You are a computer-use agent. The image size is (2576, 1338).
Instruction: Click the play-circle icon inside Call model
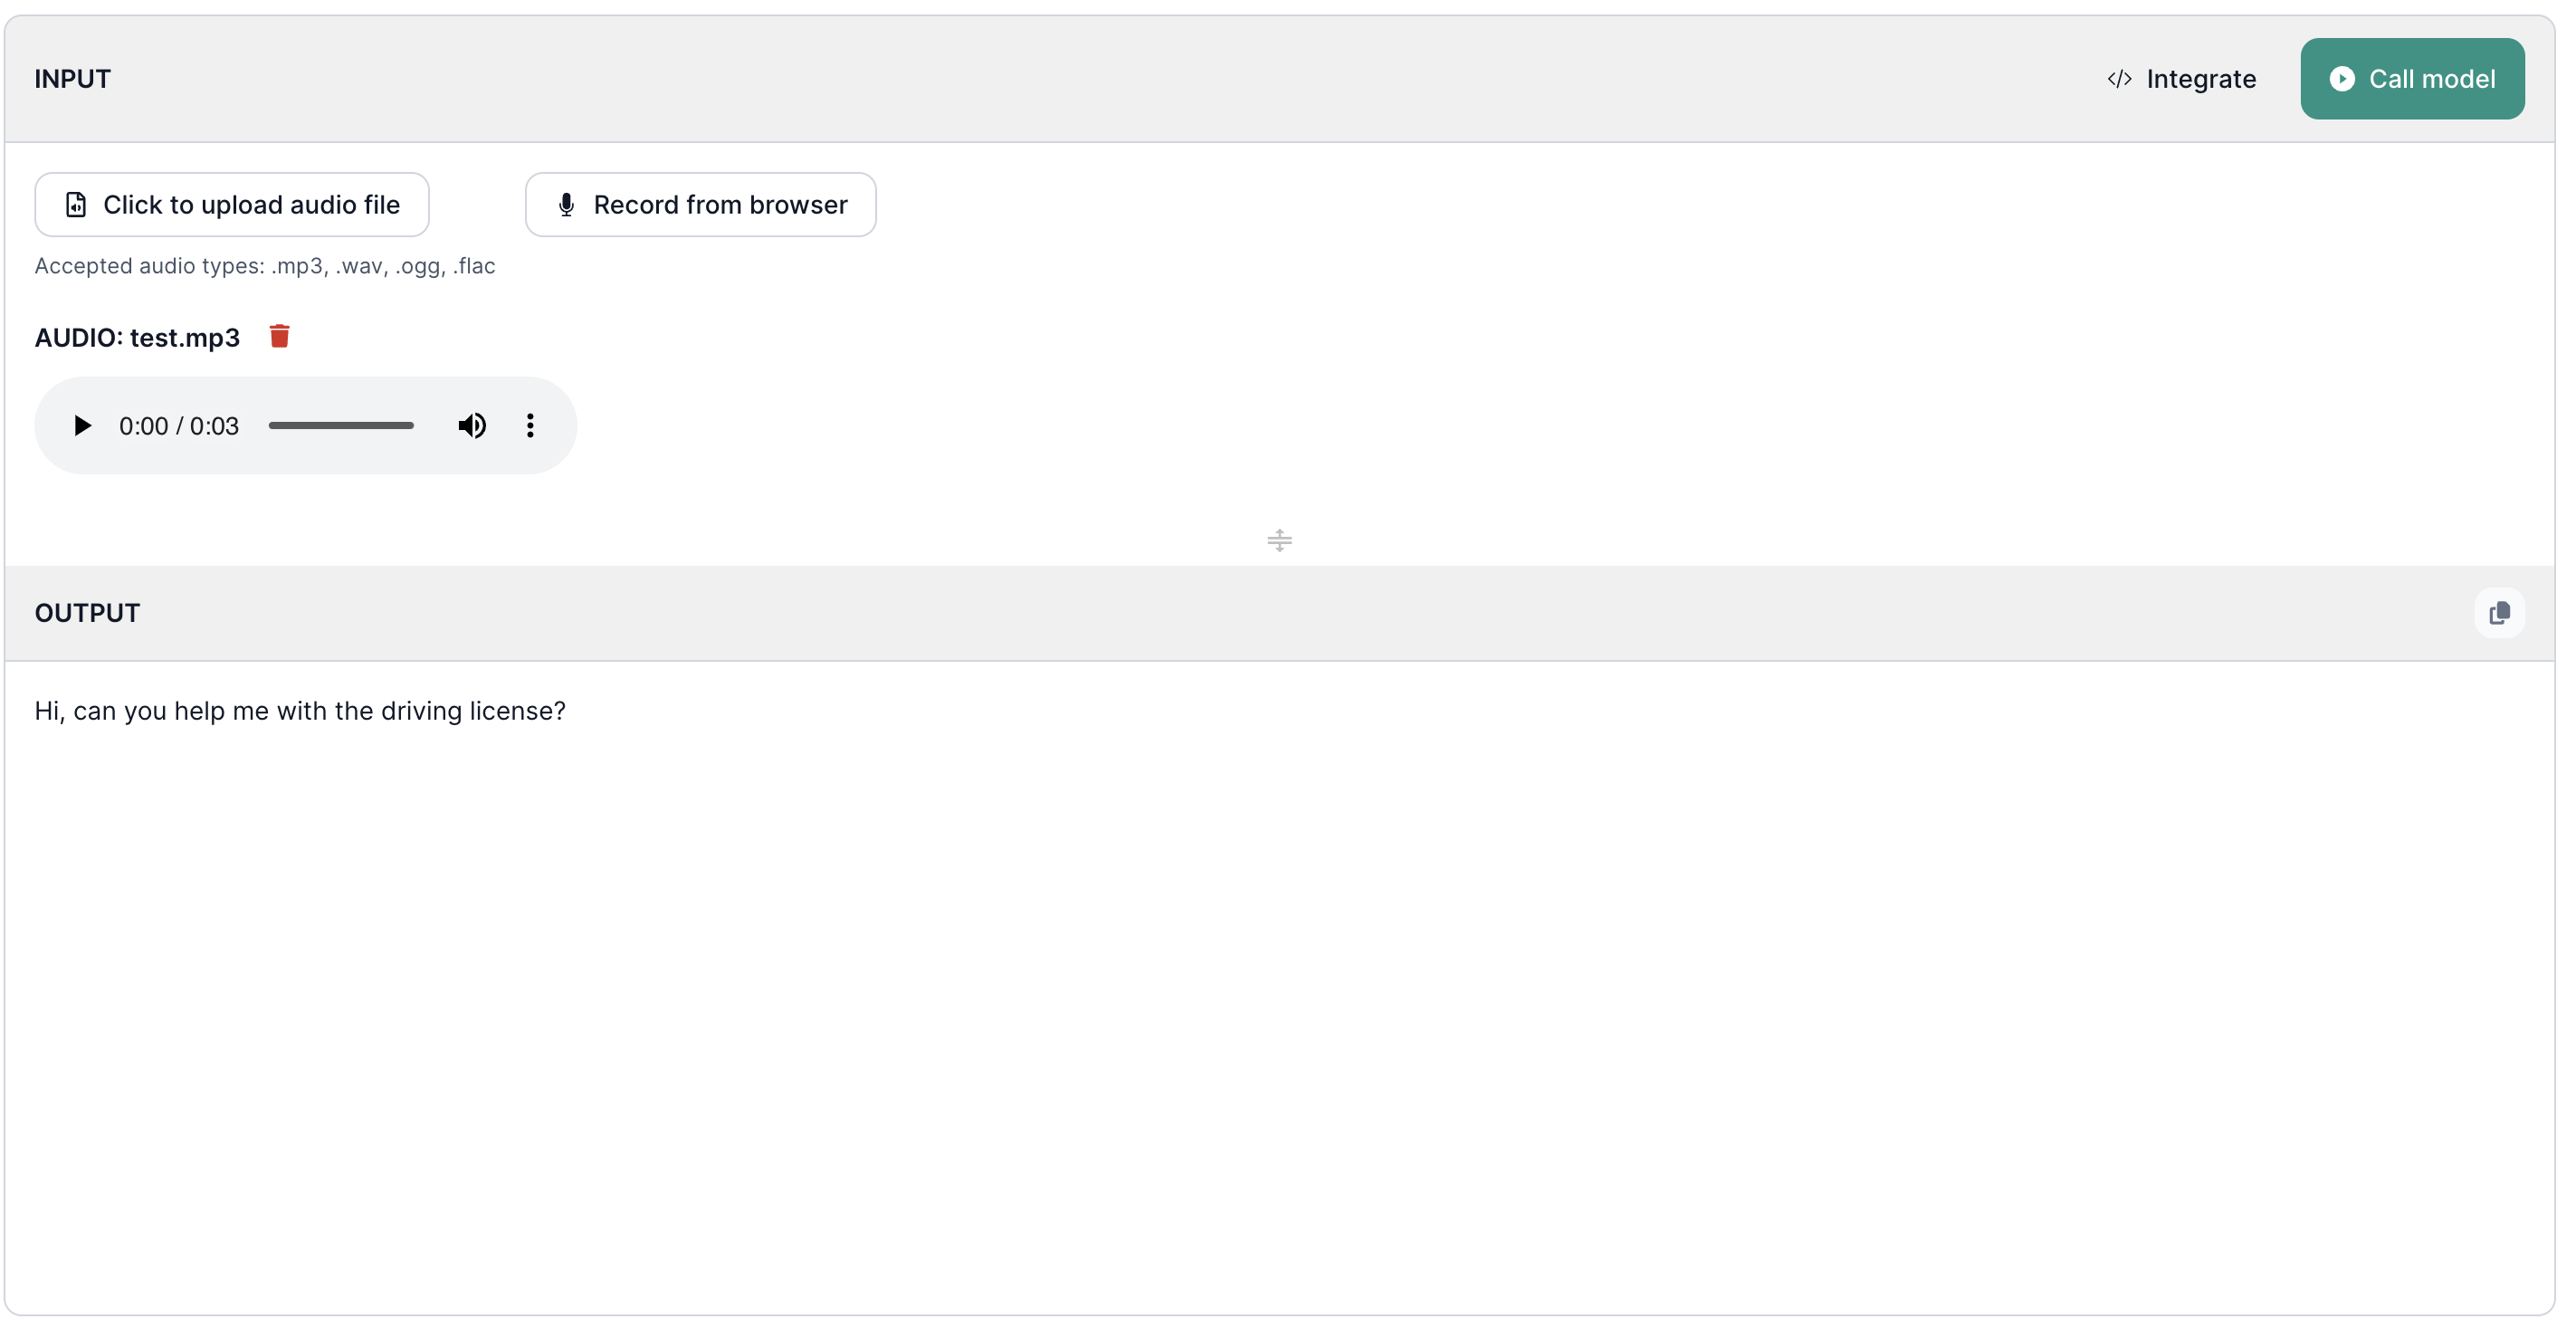coord(2342,79)
